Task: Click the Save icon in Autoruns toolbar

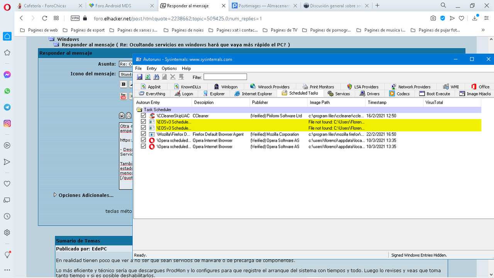Action: (139, 77)
